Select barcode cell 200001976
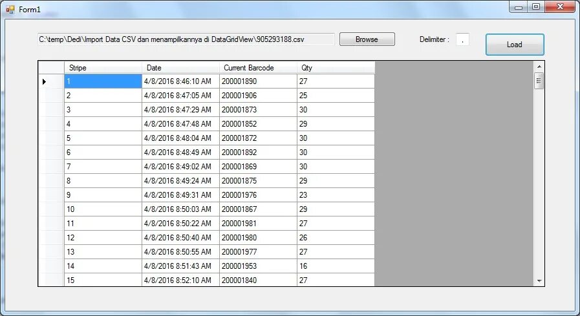This screenshot has width=580, height=316. coord(258,195)
